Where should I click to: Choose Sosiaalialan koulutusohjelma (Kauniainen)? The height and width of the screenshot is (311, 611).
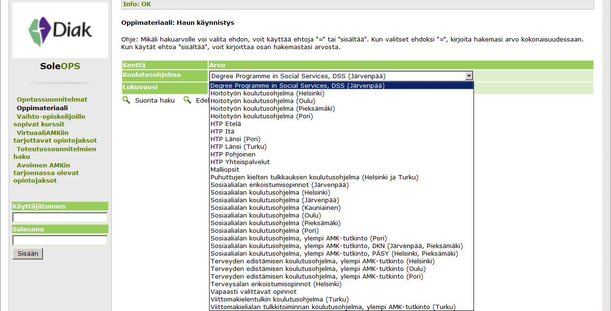coord(341,208)
